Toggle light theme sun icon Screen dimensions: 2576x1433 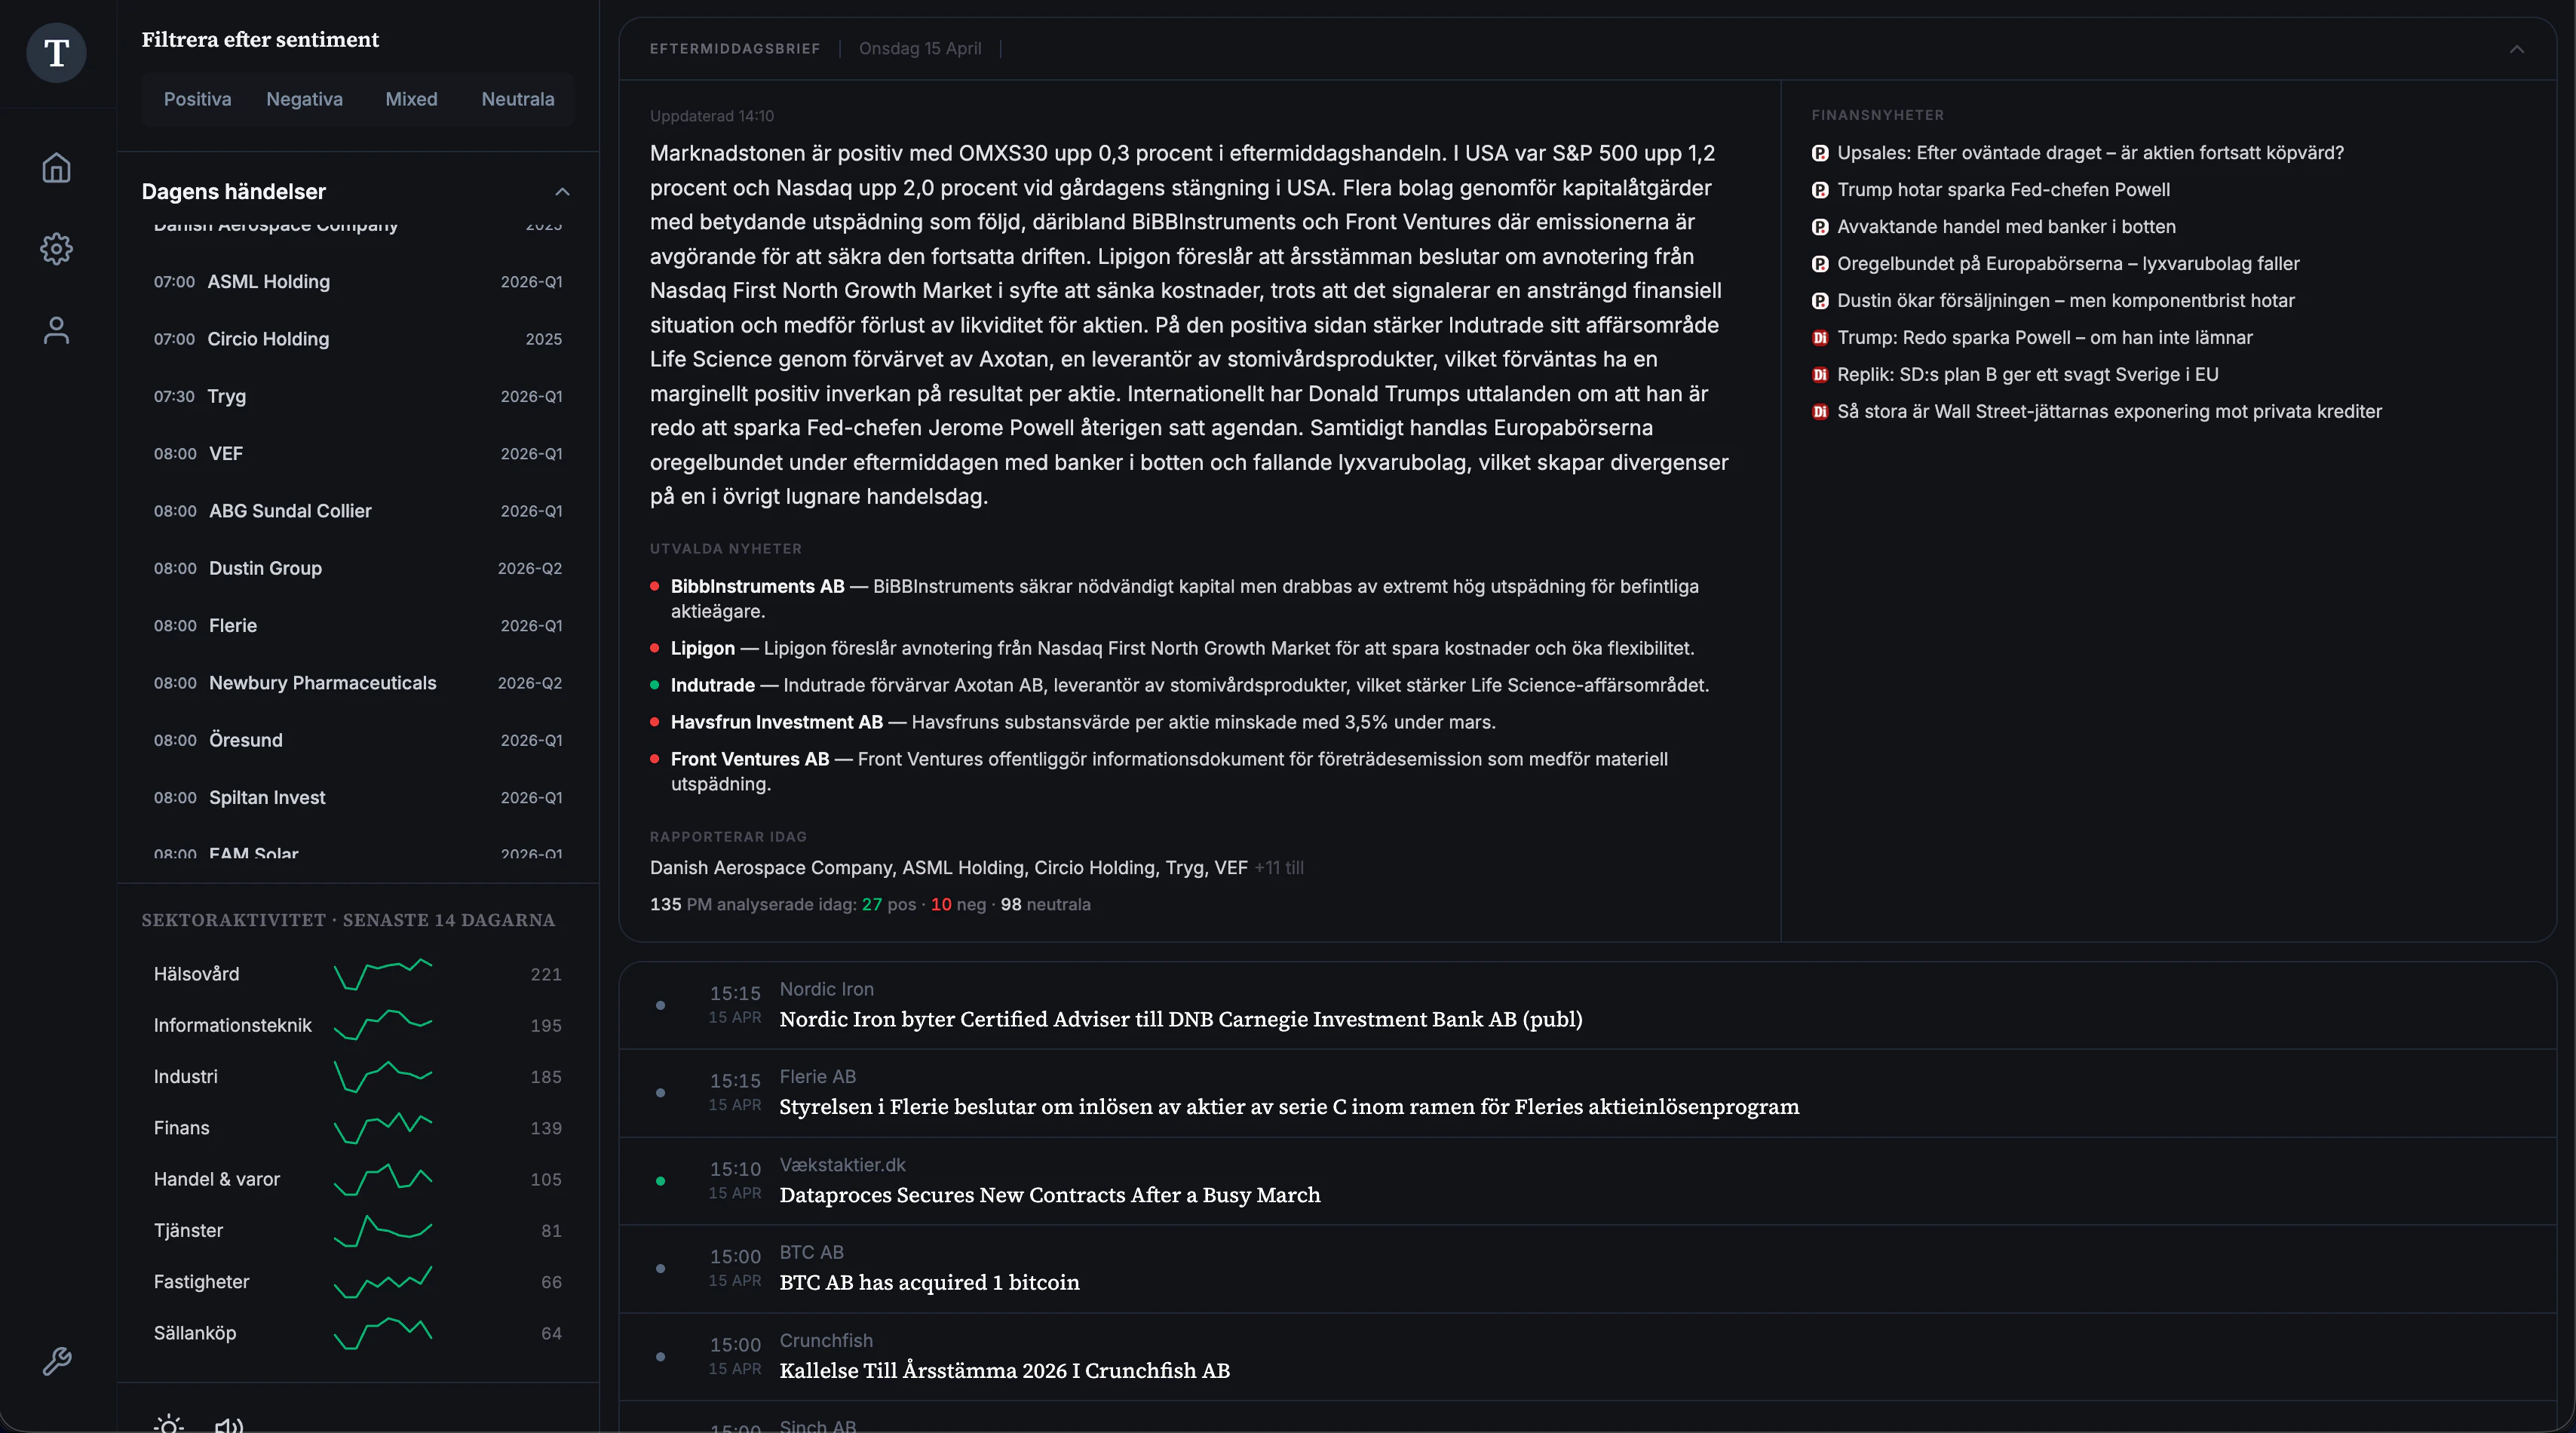169,1424
